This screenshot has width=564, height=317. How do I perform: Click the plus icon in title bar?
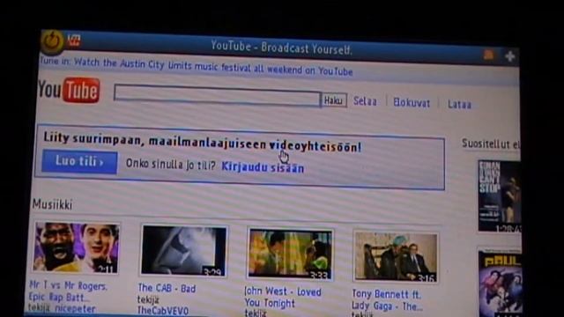[509, 56]
